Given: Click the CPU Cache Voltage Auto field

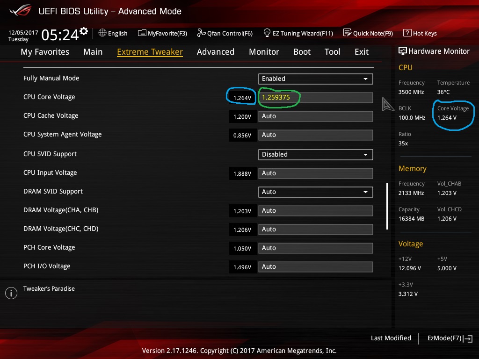Looking at the screenshot, I should coord(316,116).
